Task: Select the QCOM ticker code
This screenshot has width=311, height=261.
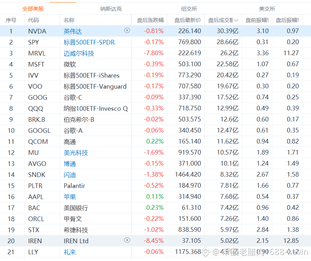Action: pyautogui.click(x=38, y=142)
